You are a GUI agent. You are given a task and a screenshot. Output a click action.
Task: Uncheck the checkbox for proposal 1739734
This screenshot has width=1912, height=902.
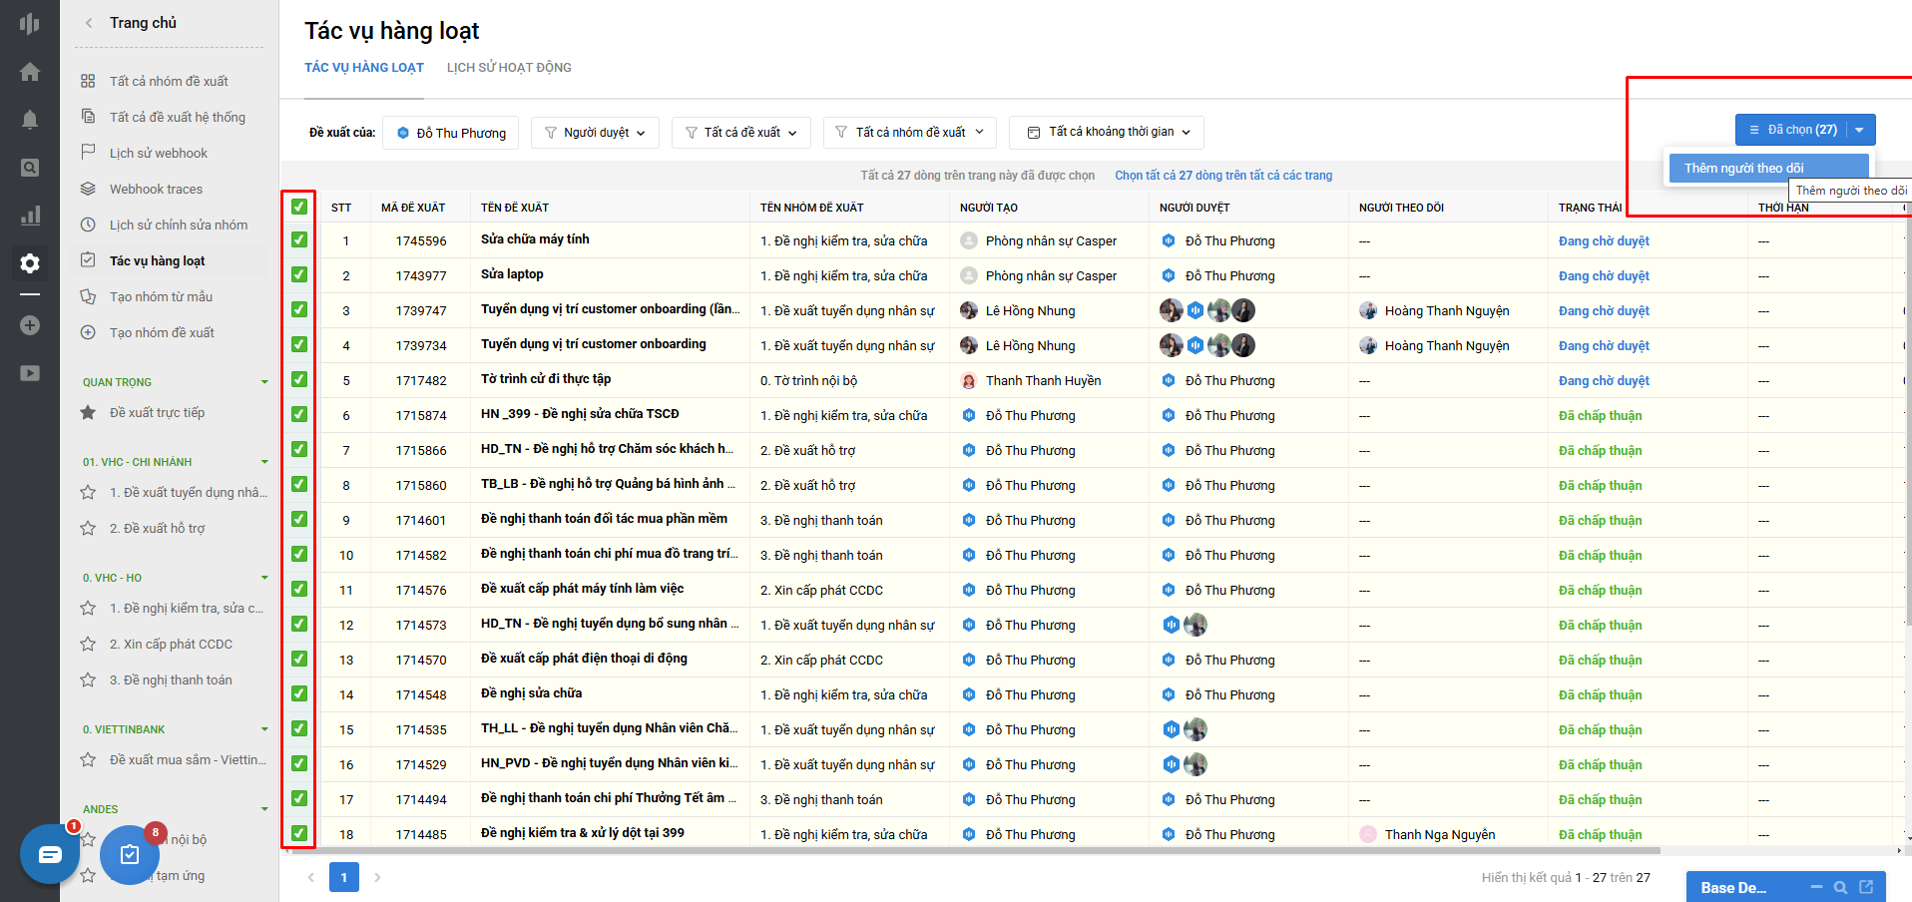[299, 344]
